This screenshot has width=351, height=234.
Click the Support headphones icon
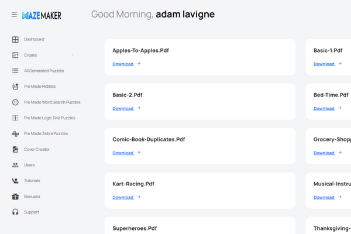pos(15,212)
